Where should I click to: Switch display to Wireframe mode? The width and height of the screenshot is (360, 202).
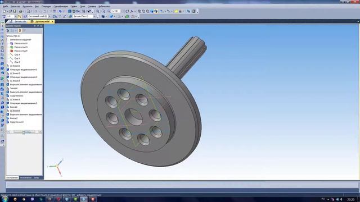click(x=139, y=11)
